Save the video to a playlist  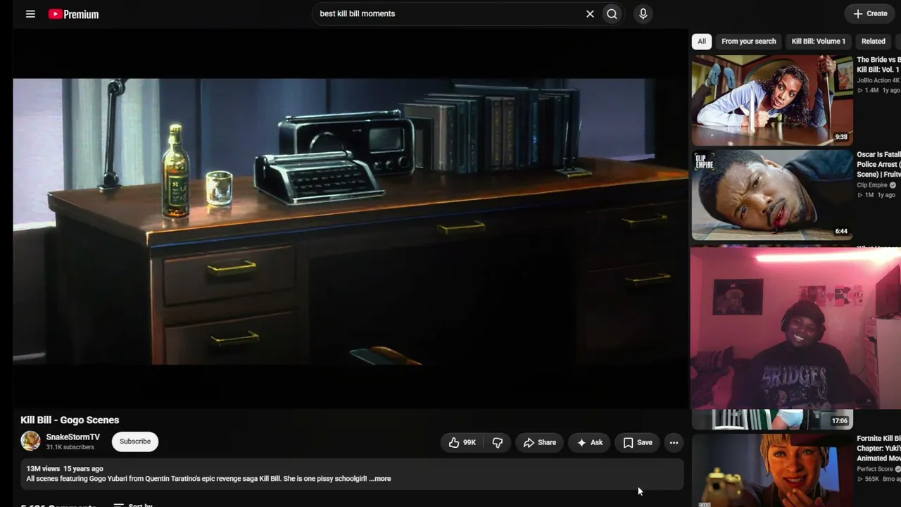click(x=638, y=442)
